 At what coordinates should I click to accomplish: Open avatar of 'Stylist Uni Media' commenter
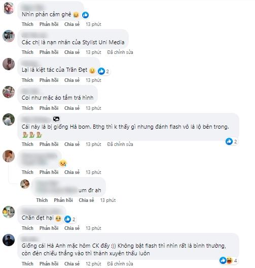[x=9, y=36]
